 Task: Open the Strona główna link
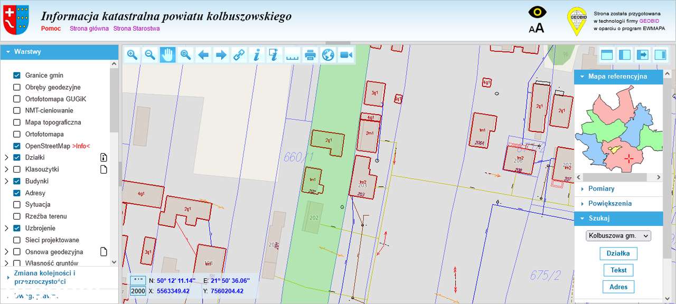pyautogui.click(x=88, y=28)
